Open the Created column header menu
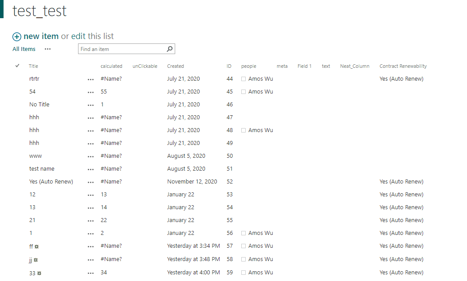This screenshot has height=281, width=467. 175,66
